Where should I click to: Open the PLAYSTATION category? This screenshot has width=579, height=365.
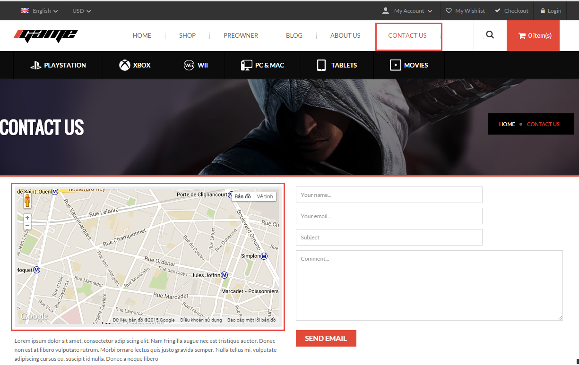click(58, 65)
